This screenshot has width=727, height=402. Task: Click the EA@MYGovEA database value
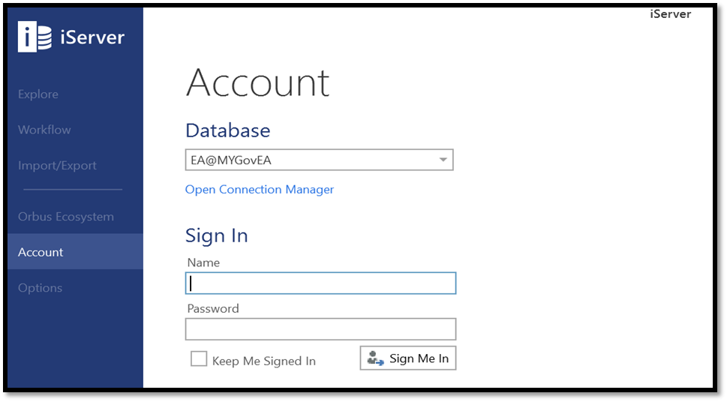tap(231, 160)
